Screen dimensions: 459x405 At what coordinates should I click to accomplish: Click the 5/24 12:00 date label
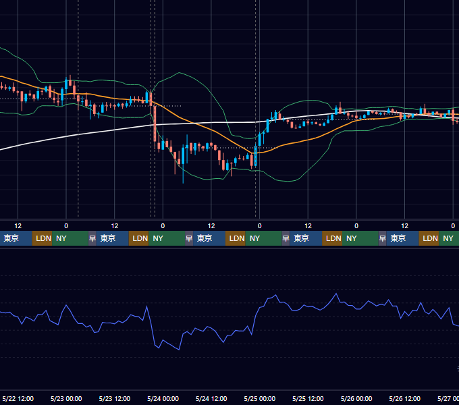coord(211,398)
